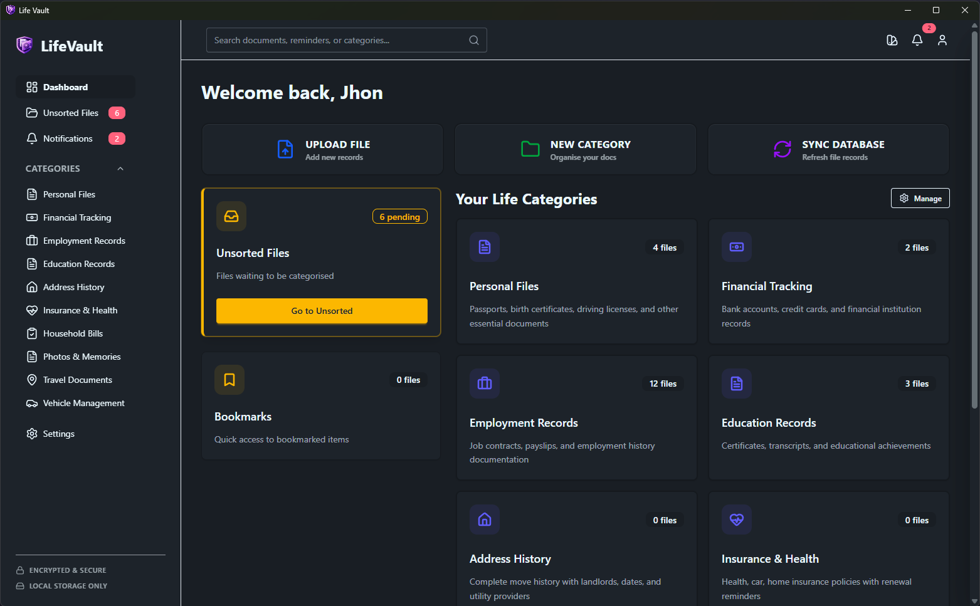Click the Financial Tracking card icon
Image resolution: width=980 pixels, height=606 pixels.
coord(737,247)
